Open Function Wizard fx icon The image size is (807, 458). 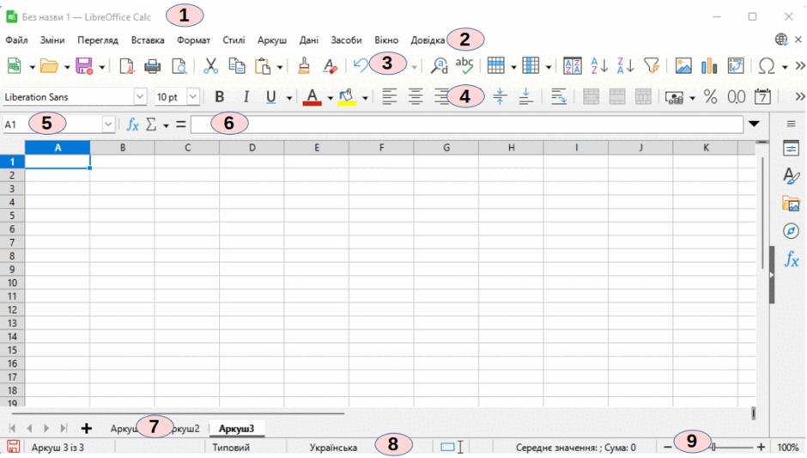[x=133, y=124]
